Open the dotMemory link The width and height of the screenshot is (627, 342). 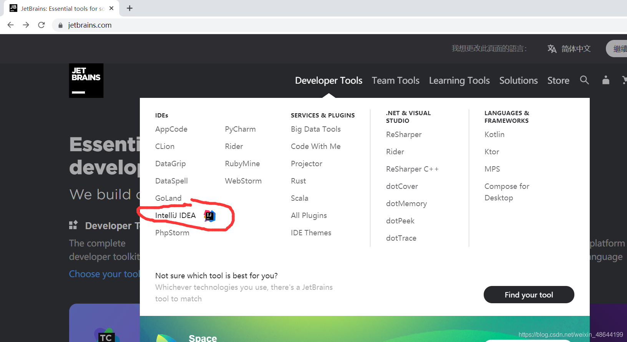[x=406, y=204]
